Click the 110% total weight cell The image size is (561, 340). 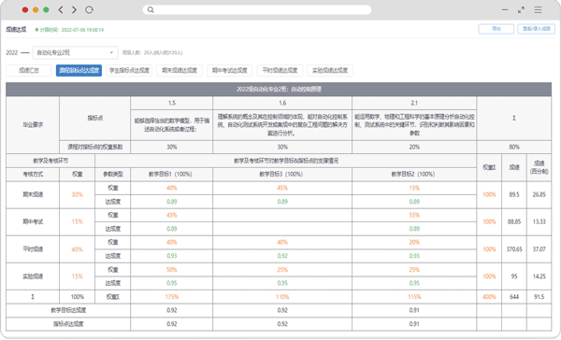point(282,297)
